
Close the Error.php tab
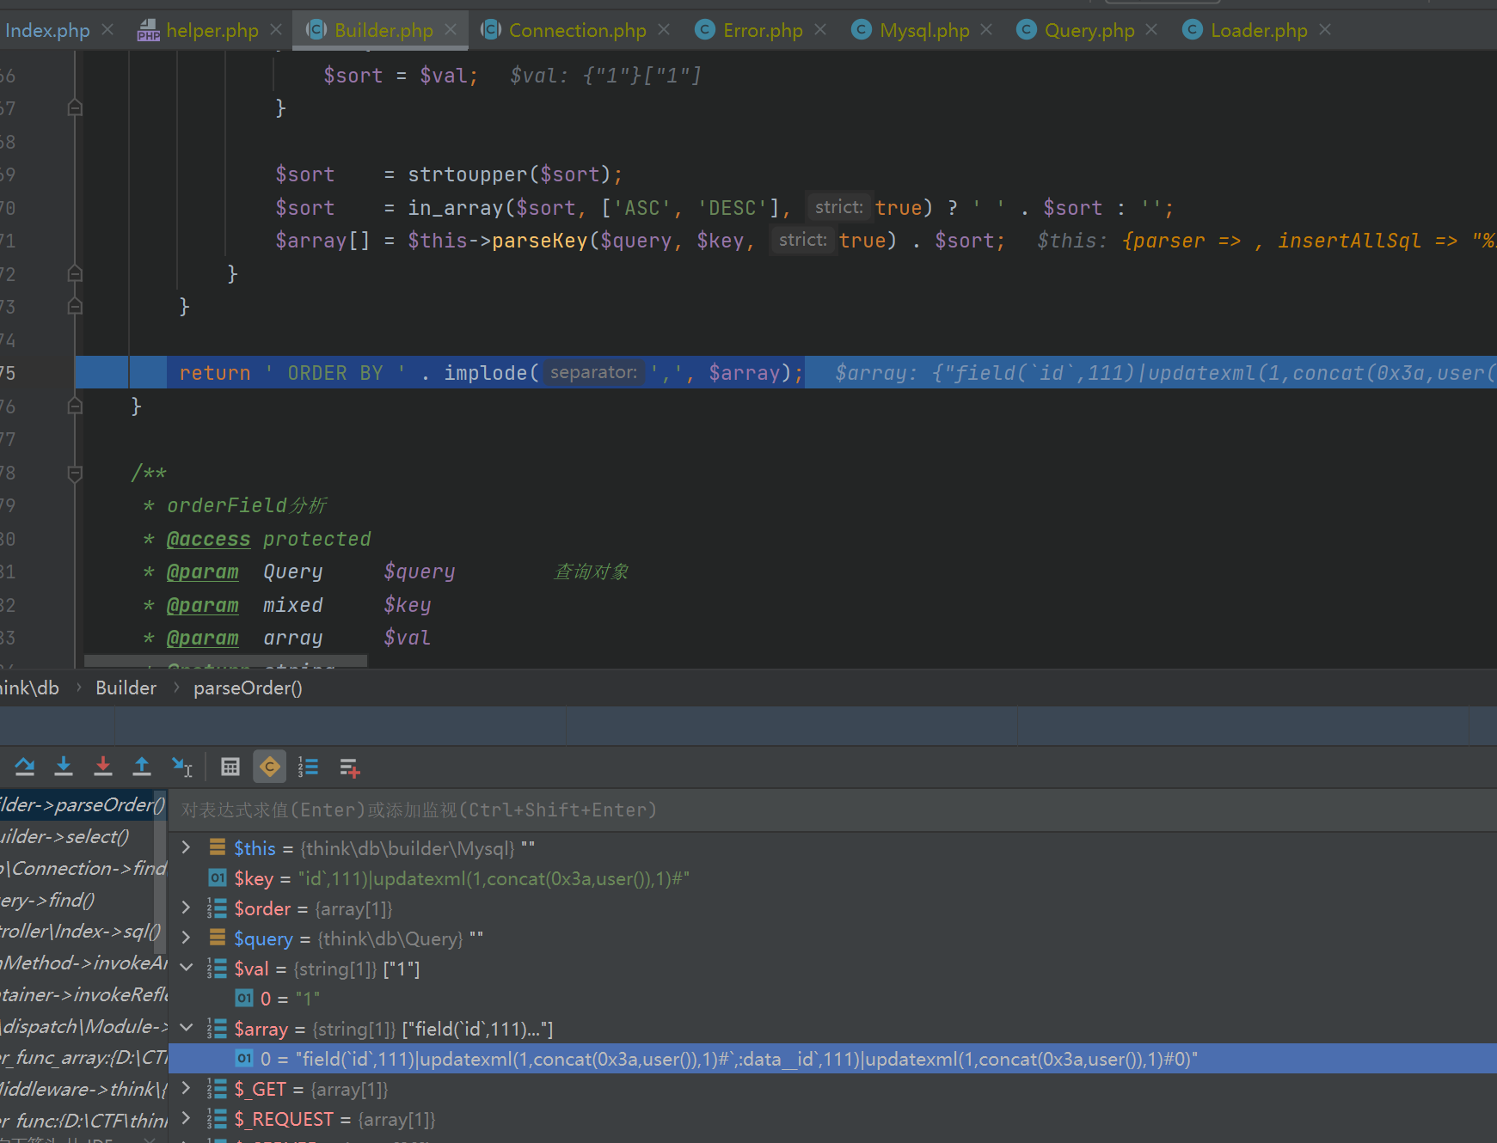click(820, 30)
